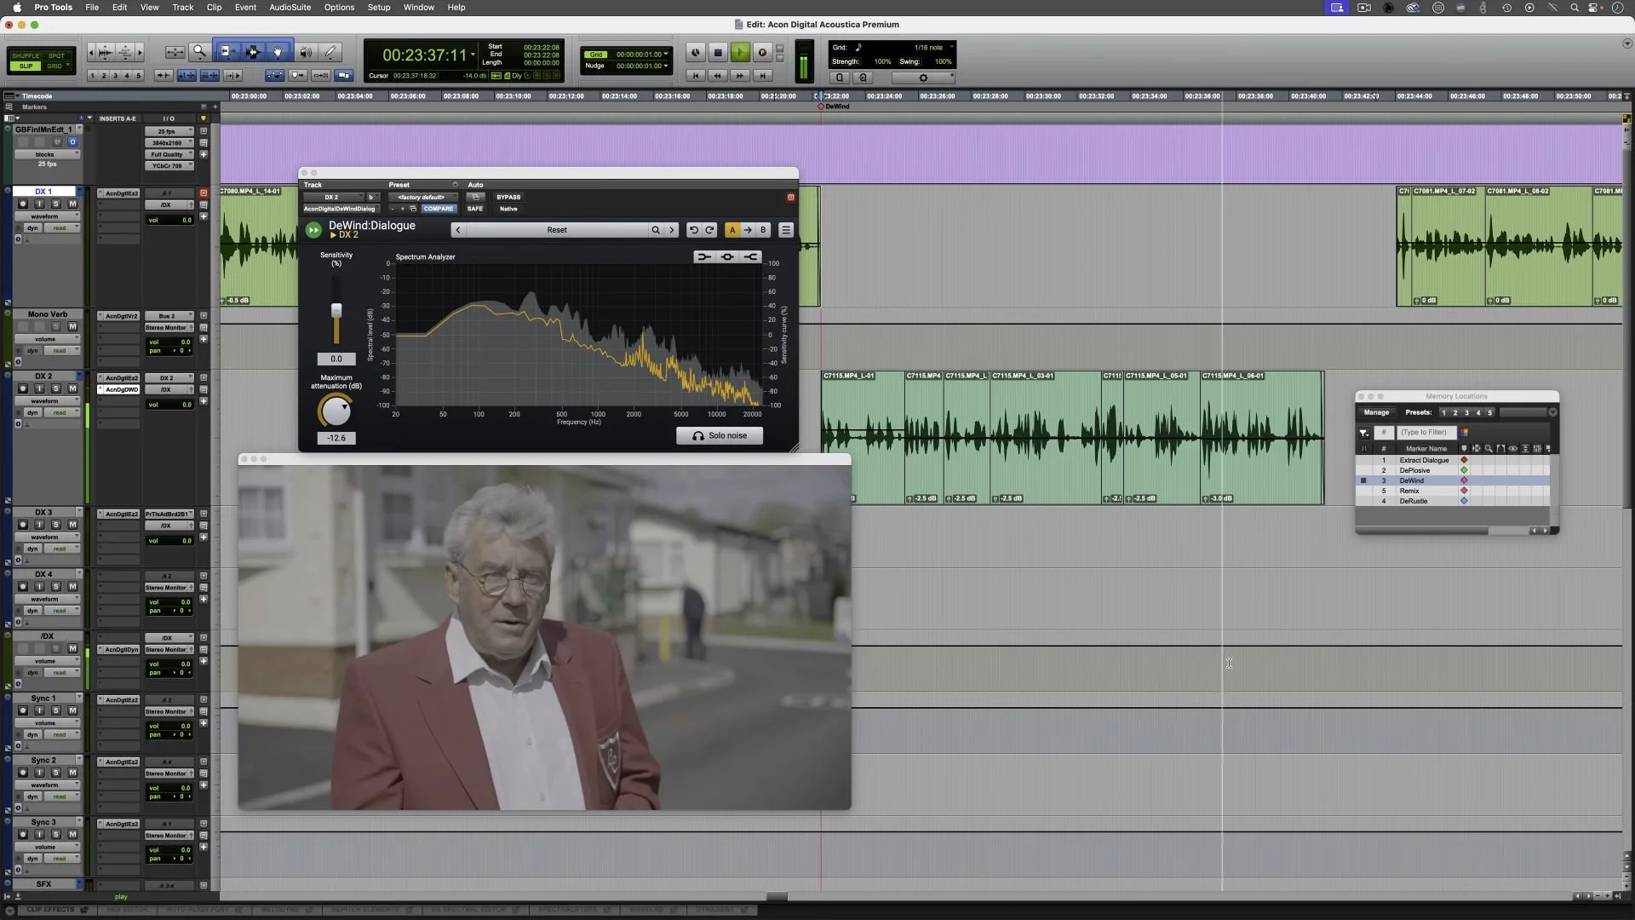Click the Solo noise button
This screenshot has width=1635, height=920.
tap(720, 435)
